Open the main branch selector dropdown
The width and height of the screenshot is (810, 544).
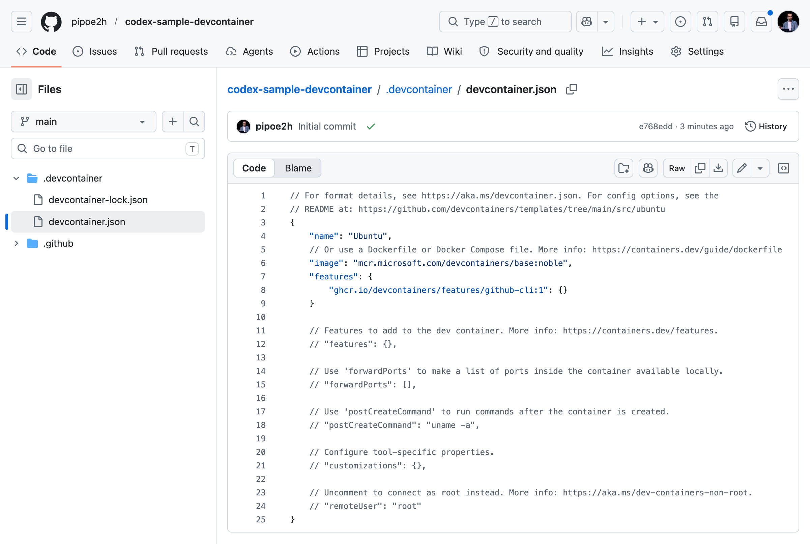point(84,121)
